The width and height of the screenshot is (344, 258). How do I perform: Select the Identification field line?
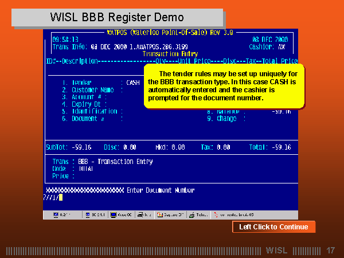[x=92, y=111]
